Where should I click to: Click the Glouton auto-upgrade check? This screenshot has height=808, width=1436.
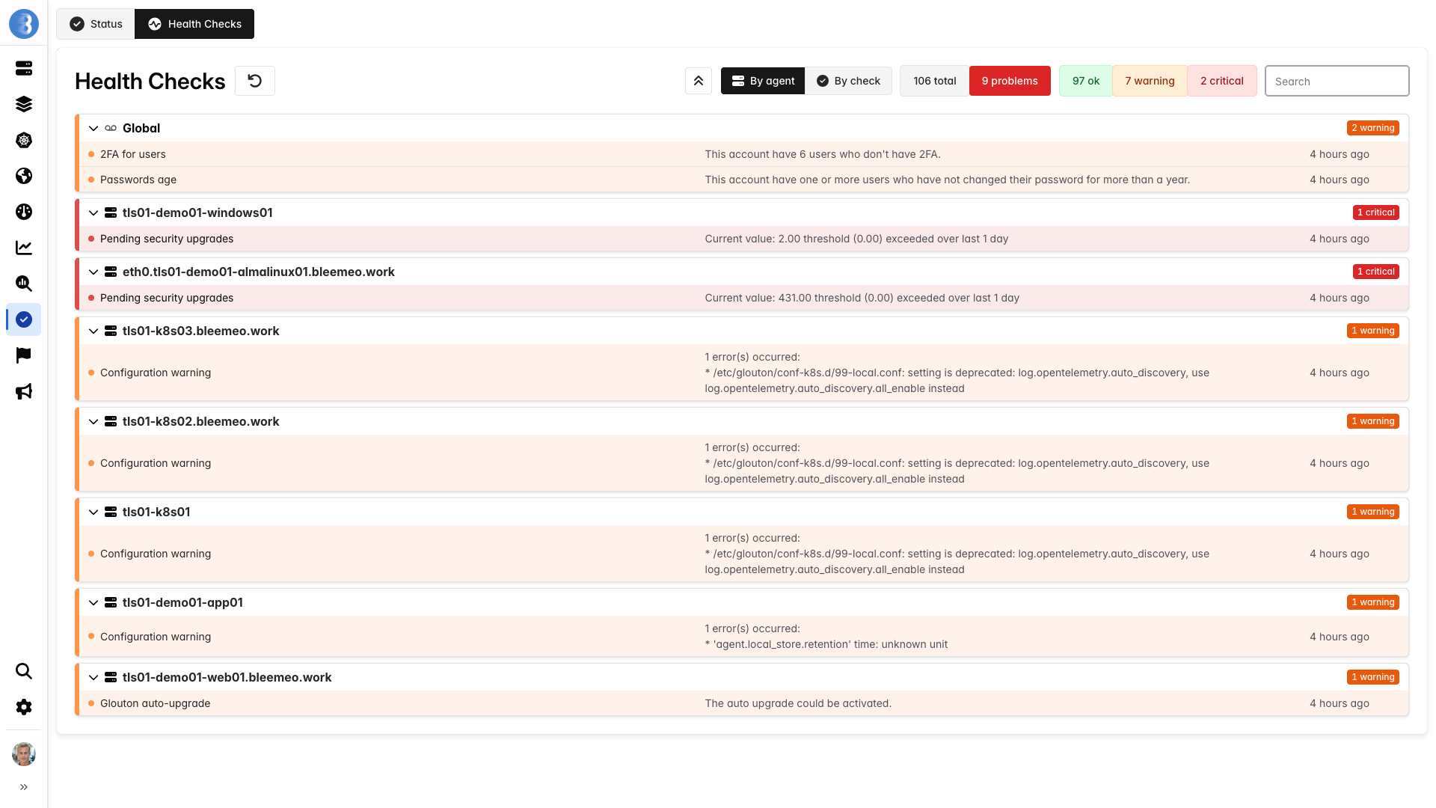coord(155,703)
